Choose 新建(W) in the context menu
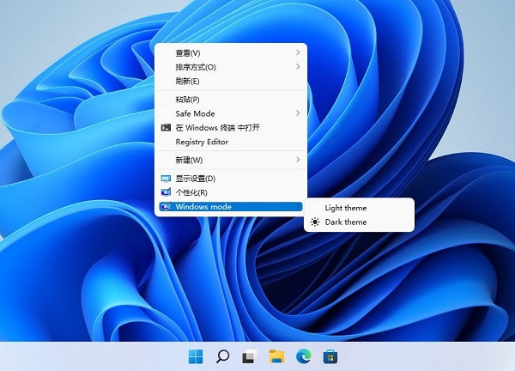The image size is (515, 371). coord(231,160)
